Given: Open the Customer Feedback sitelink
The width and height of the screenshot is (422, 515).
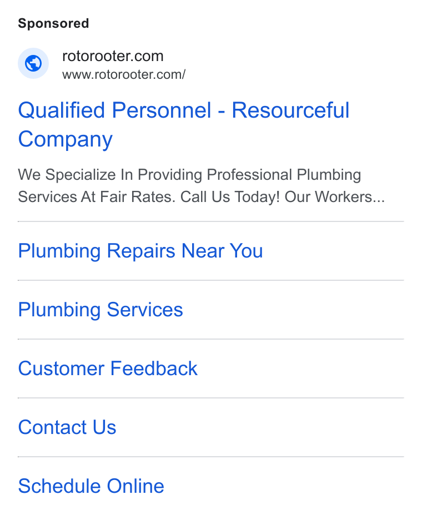Looking at the screenshot, I should [108, 368].
